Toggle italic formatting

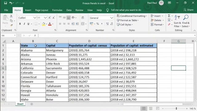[24, 24]
